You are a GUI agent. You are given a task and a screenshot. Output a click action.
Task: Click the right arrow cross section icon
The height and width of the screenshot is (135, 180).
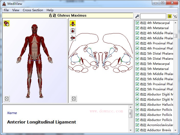point(73,38)
